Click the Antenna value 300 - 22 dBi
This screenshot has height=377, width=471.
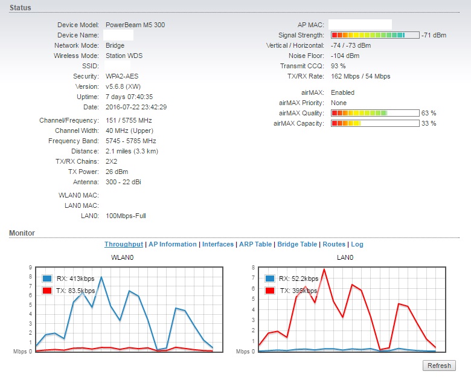[123, 182]
